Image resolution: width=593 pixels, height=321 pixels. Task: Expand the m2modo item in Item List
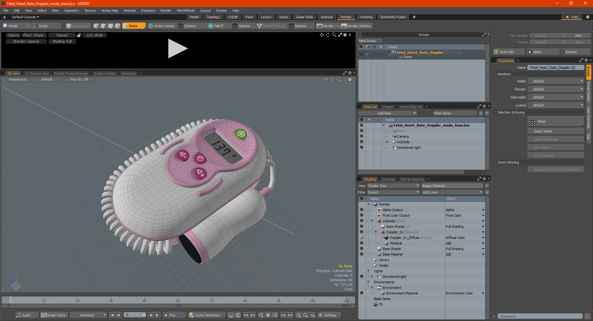(x=387, y=142)
